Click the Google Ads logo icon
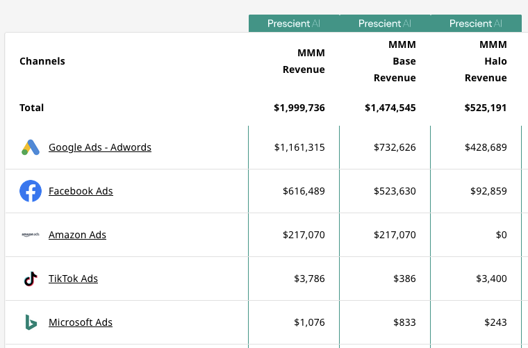The width and height of the screenshot is (528, 348). pos(31,147)
